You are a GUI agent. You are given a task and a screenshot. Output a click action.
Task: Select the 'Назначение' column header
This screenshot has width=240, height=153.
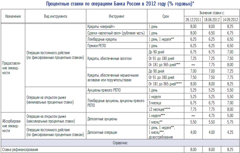point(13,16)
